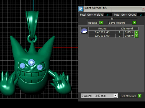Click the Set Material label
Image resolution: width=145 pixels, height=108 pixels.
(x=128, y=96)
